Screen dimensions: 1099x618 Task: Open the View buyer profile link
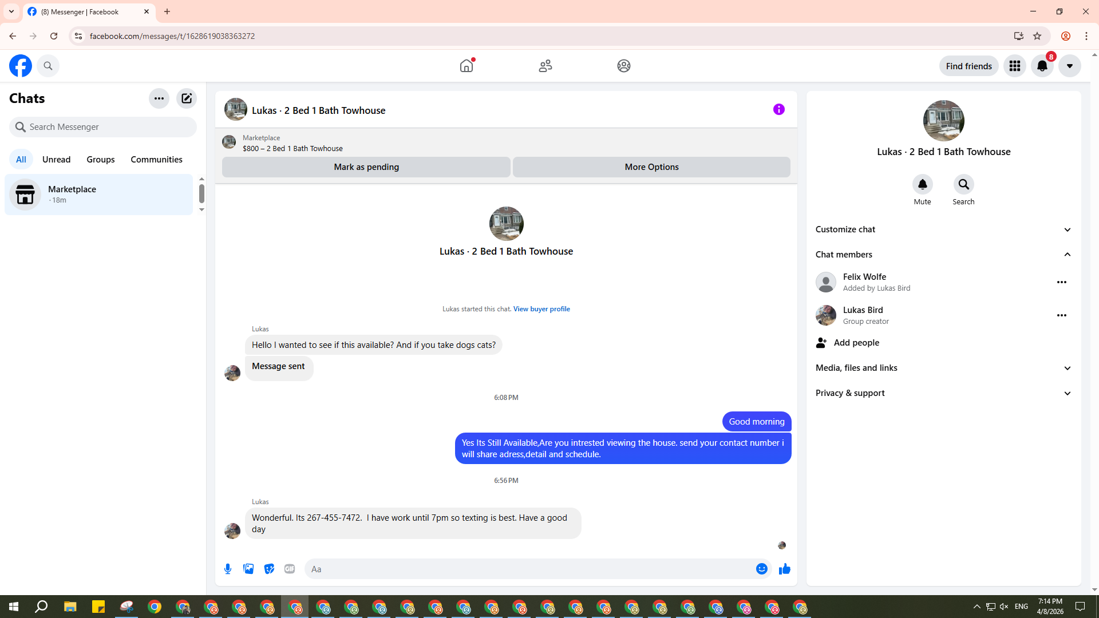[x=541, y=309]
